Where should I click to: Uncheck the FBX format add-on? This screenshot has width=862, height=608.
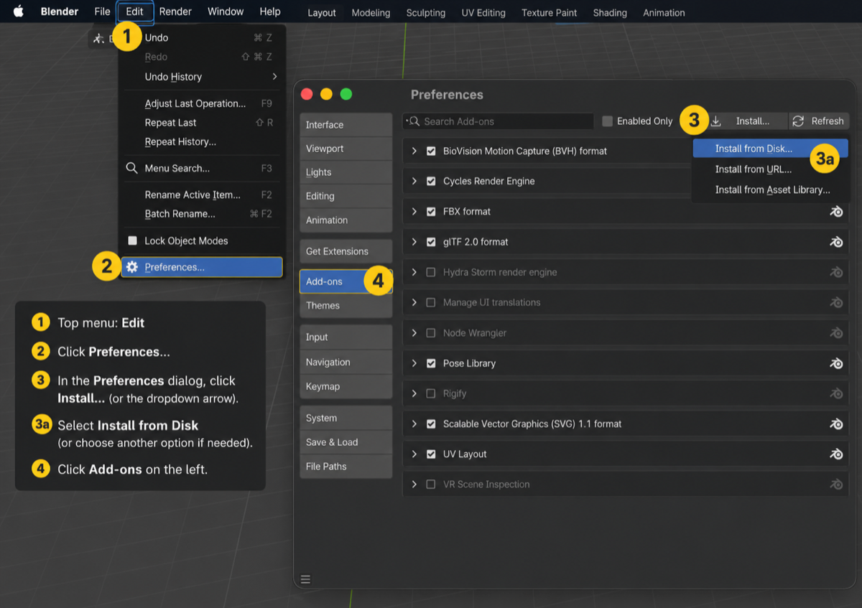431,212
